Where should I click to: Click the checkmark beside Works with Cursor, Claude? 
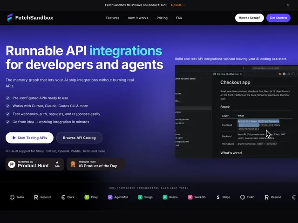[7, 106]
